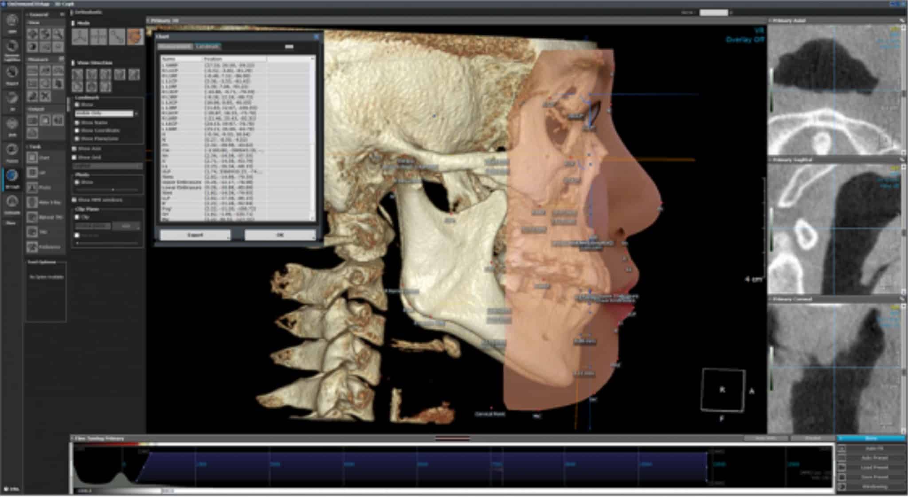Expand the Export button dropdown arrow
This screenshot has width=908, height=497.
click(x=228, y=235)
